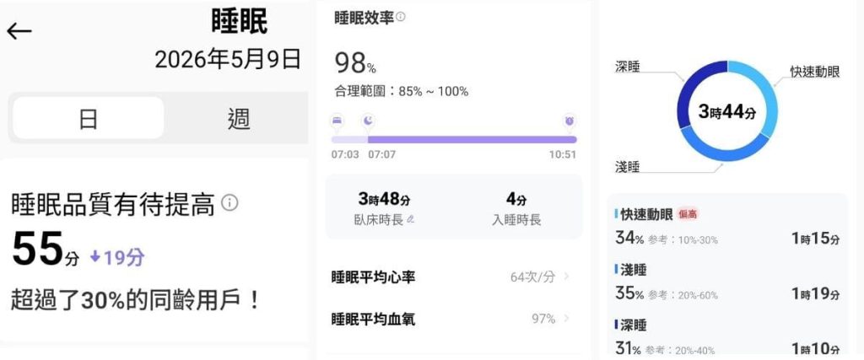864x360 pixels.
Task: Tap the edit pencil beside 臥床時長
Action: pos(411,219)
